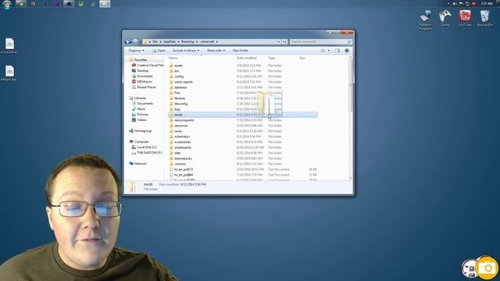Viewport: 500px width, 281px height.
Task: Open the Games desktop shortcut
Action: tap(445, 18)
